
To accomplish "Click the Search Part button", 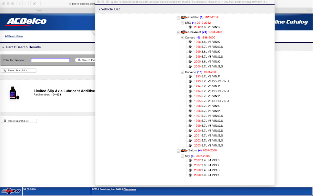I will coord(85,60).
